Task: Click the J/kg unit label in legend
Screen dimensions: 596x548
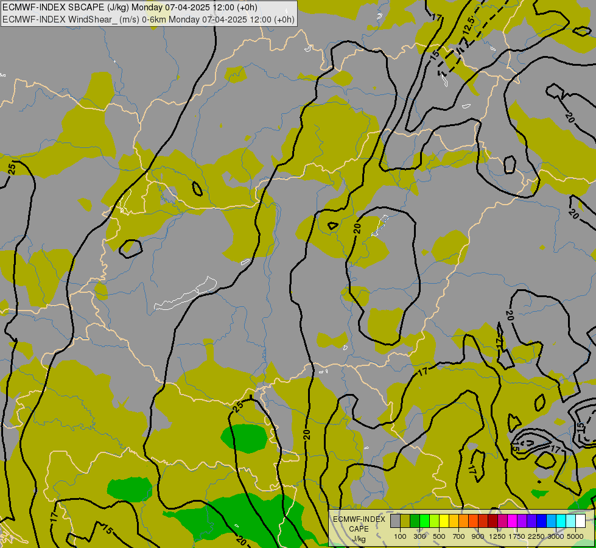Action: click(x=359, y=539)
